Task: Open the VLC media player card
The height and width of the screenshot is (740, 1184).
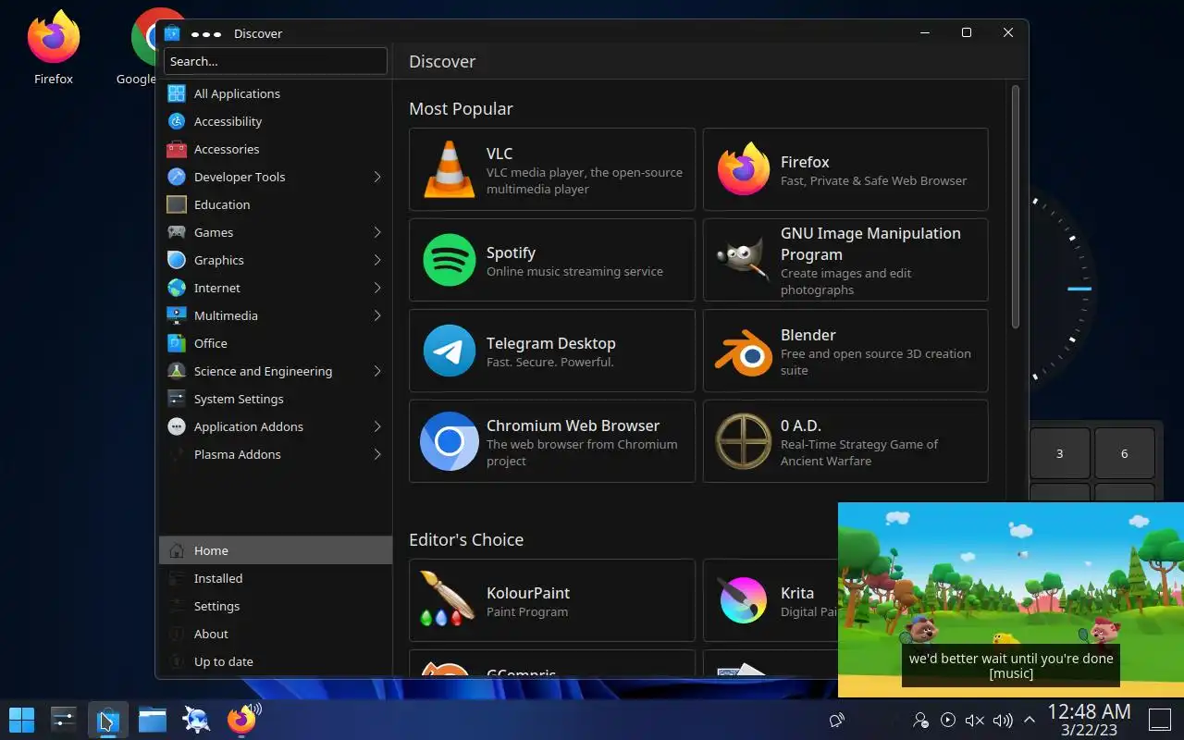Action: point(552,169)
